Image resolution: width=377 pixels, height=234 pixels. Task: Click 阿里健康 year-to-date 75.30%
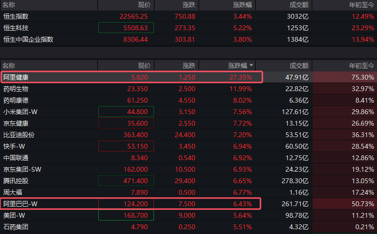[x=363, y=77]
